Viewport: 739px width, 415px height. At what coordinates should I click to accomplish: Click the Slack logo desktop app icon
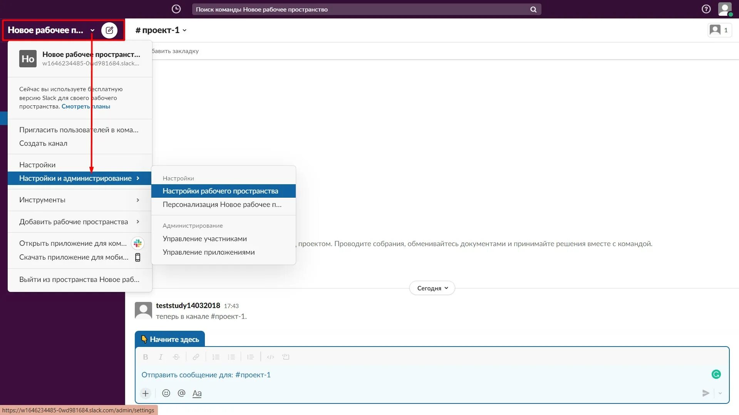(138, 243)
